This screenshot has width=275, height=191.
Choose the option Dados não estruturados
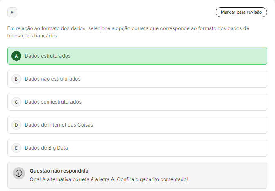[52, 79]
